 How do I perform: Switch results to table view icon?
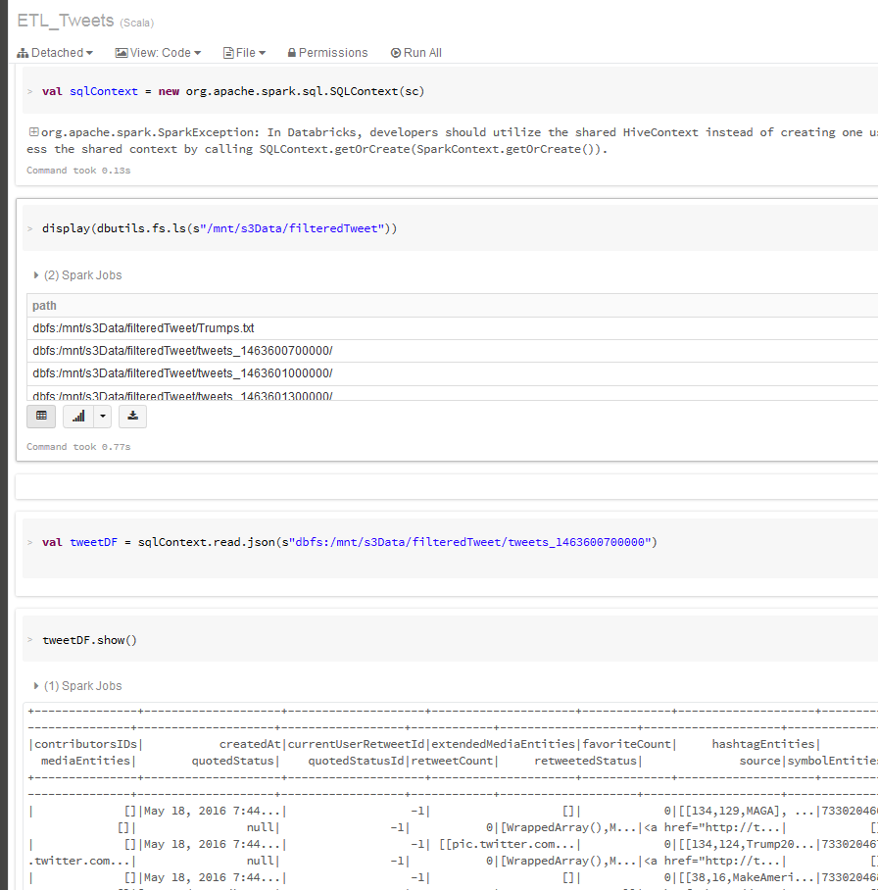41,416
